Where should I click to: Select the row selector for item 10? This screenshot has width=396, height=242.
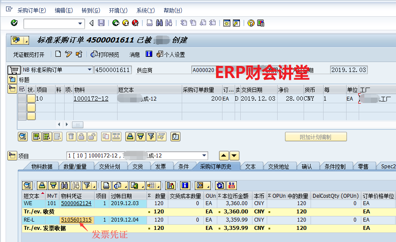[22, 99]
